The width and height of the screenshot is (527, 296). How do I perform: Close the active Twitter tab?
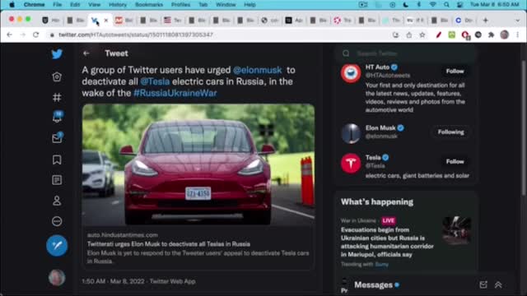106,21
